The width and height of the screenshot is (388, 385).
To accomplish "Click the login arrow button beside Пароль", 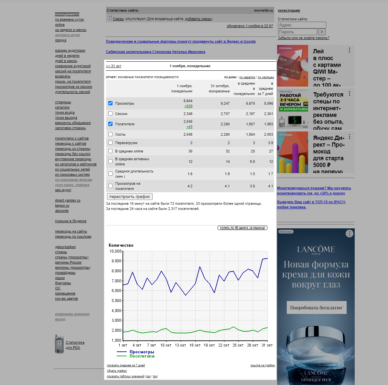I will tap(322, 32).
